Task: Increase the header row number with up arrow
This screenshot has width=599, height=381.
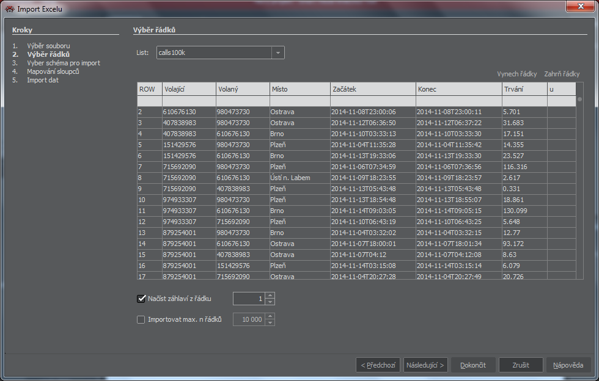Action: [x=270, y=296]
